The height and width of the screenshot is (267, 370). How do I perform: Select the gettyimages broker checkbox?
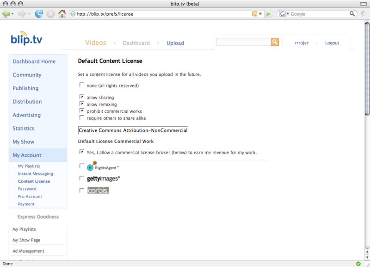pyautogui.click(x=82, y=178)
